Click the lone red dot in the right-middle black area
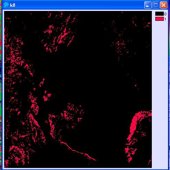The height and width of the screenshot is (170, 170). (x=136, y=85)
